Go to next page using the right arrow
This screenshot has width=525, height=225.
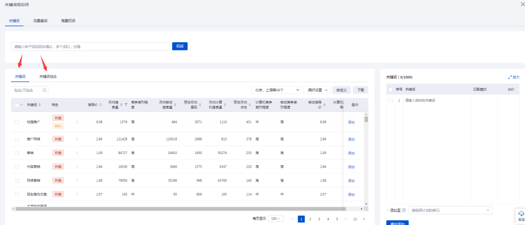click(x=364, y=219)
